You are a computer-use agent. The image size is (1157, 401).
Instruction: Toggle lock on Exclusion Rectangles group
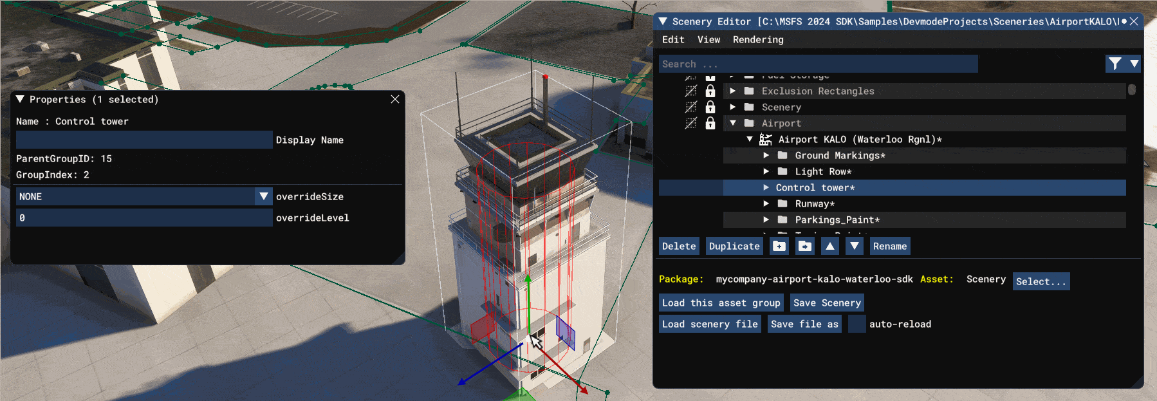click(x=710, y=91)
